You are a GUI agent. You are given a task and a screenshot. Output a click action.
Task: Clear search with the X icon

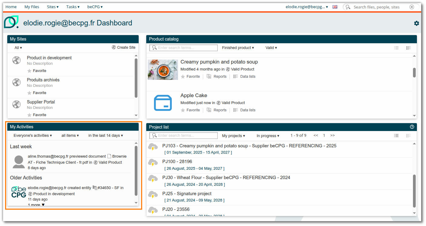tap(412, 7)
